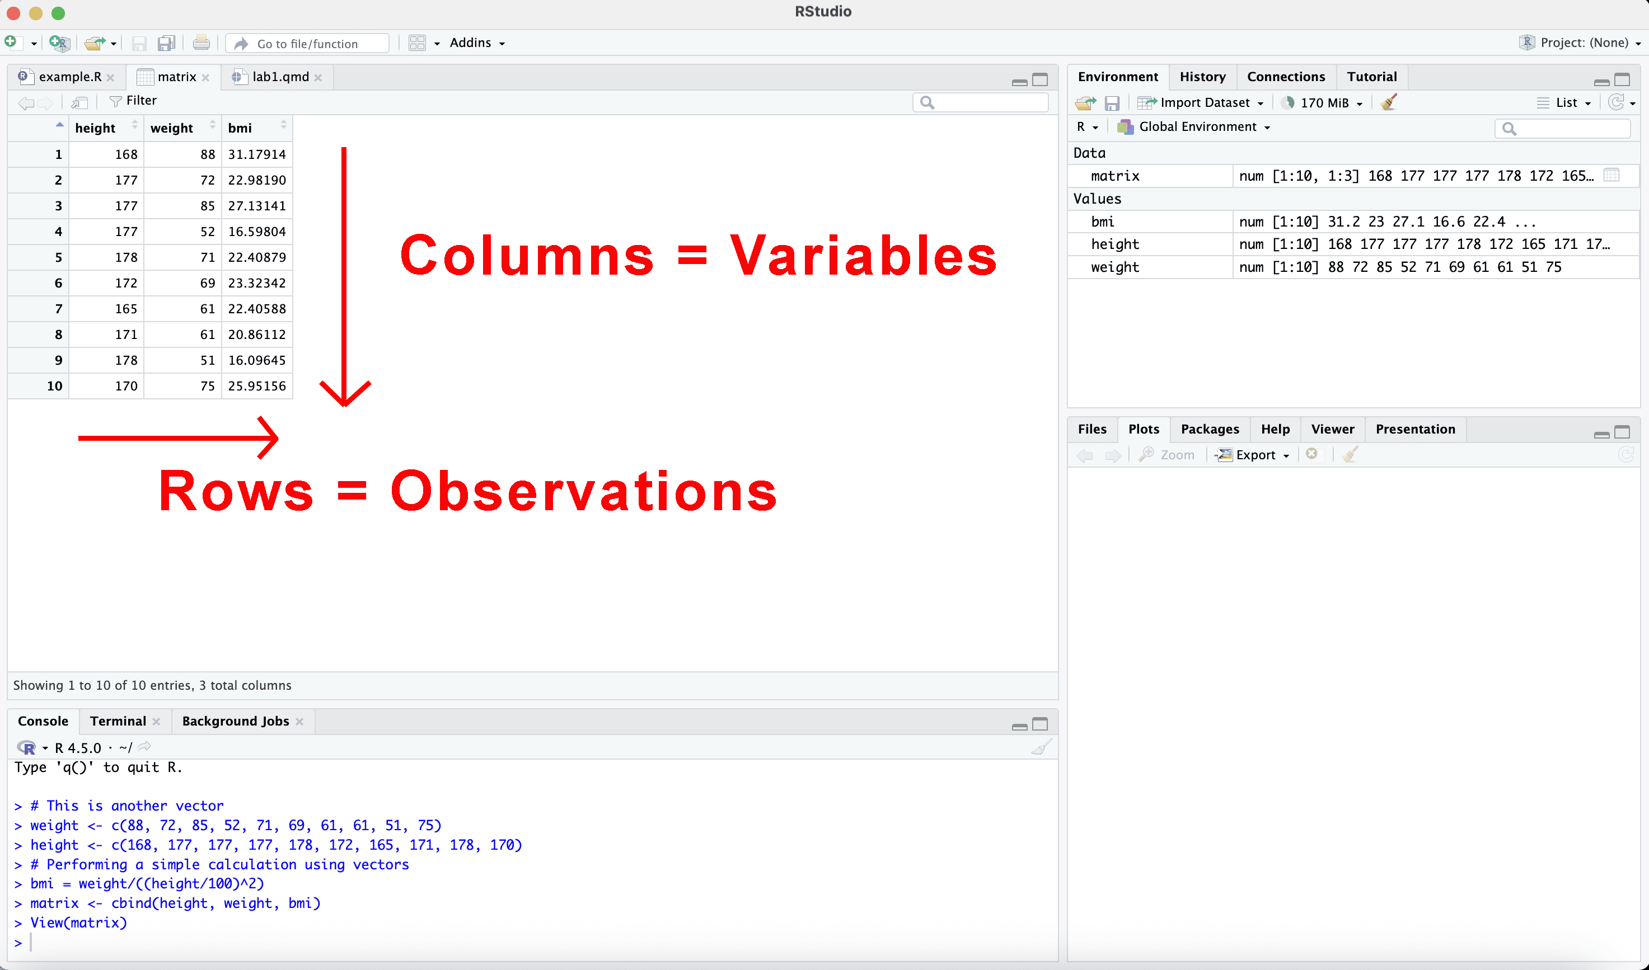Switch to the Packages tab
The image size is (1649, 970).
point(1209,429)
